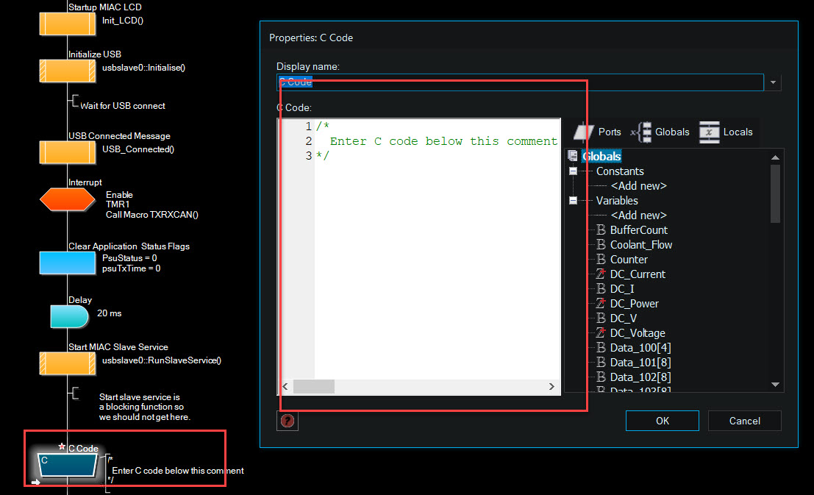
Task: Select the DC_I variable
Action: 622,289
